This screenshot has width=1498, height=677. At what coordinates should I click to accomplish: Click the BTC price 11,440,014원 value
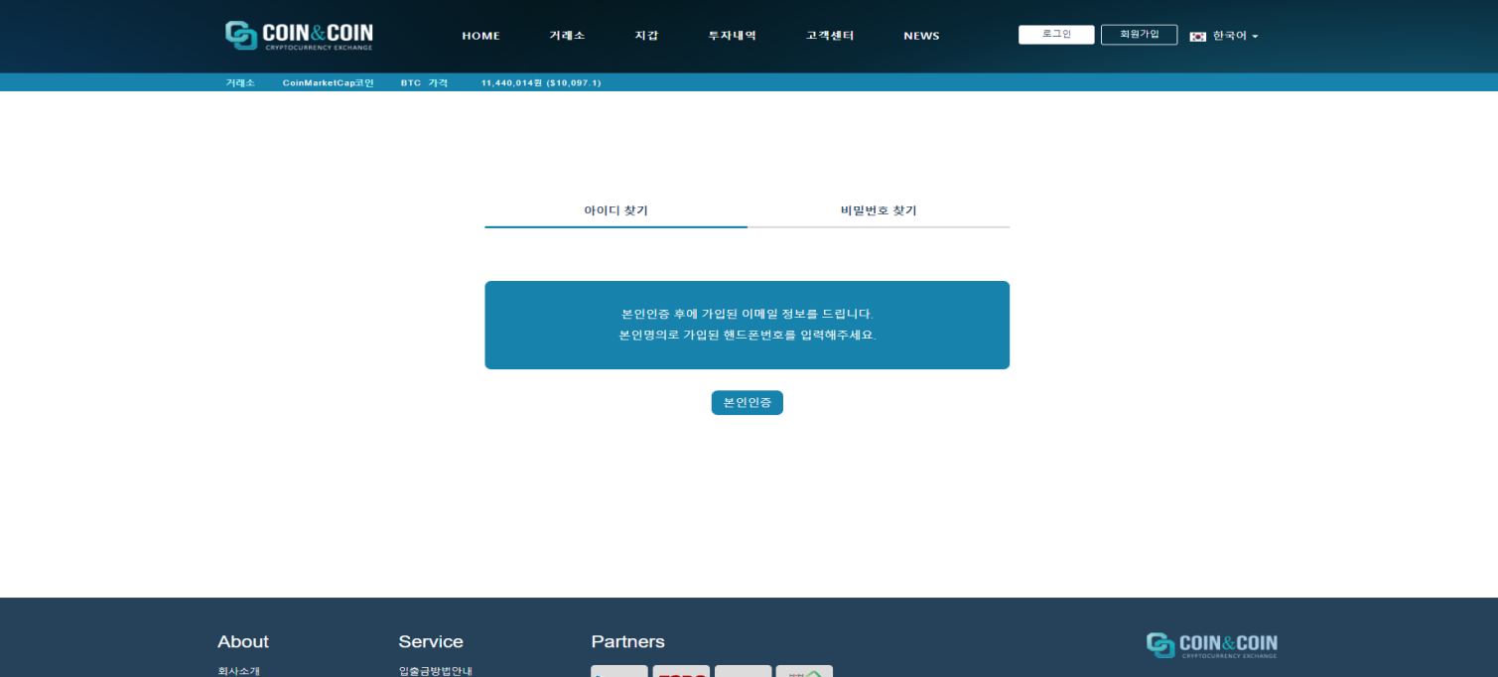(541, 82)
